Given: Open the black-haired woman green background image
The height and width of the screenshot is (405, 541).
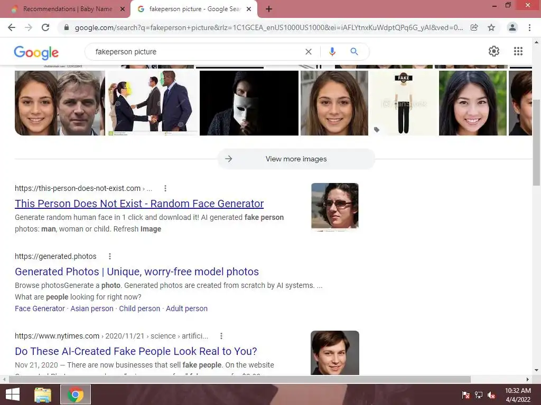Looking at the screenshot, I should [473, 103].
